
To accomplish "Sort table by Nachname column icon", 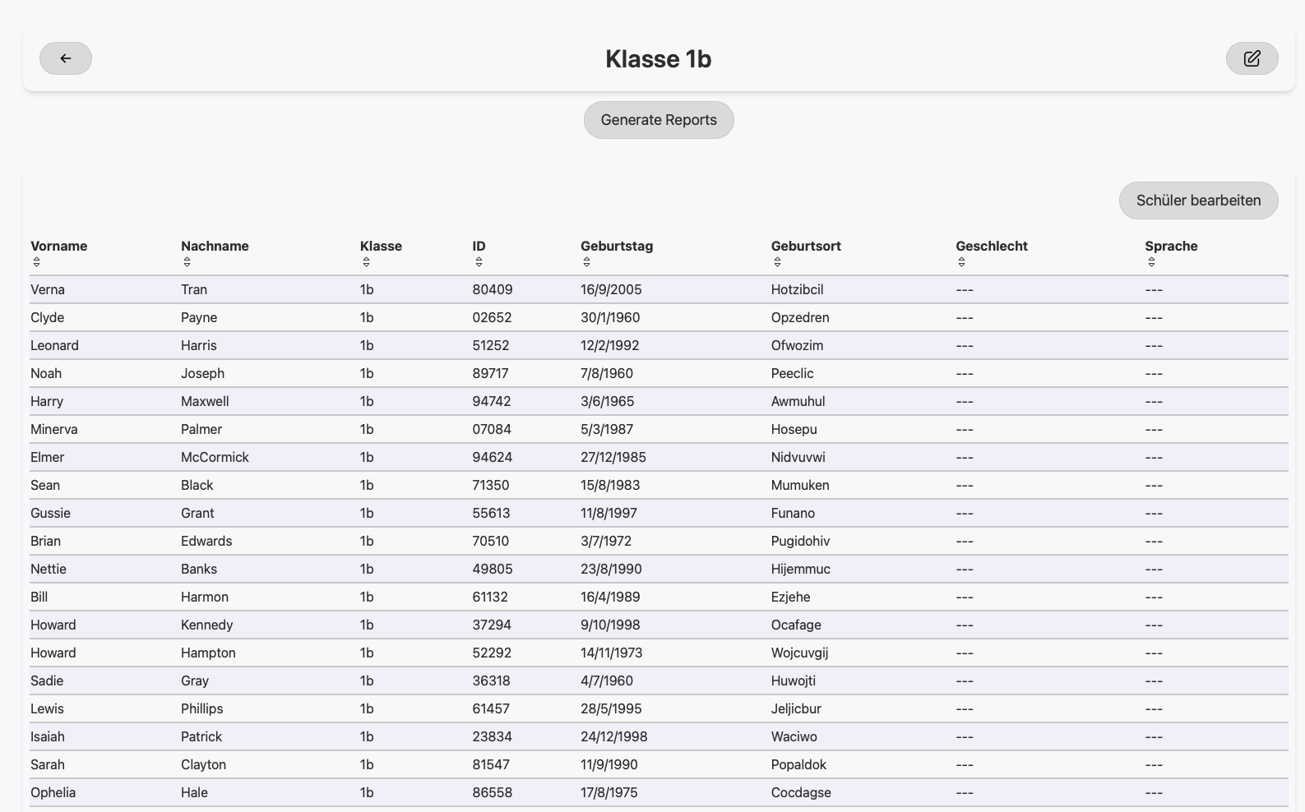I will 187,262.
